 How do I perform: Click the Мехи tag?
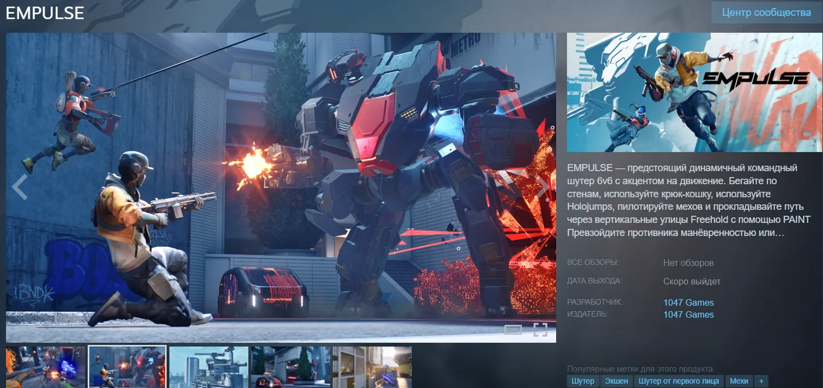(x=739, y=381)
